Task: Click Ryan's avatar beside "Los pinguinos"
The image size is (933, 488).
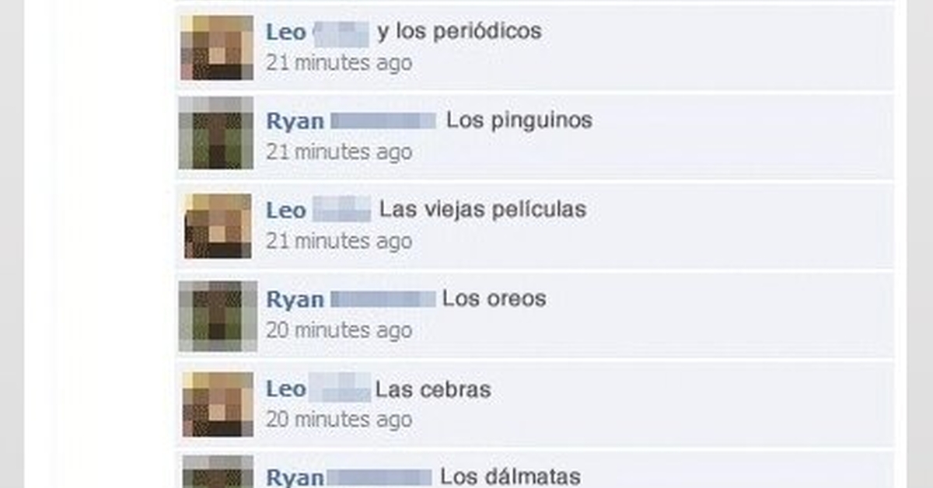Action: click(217, 133)
